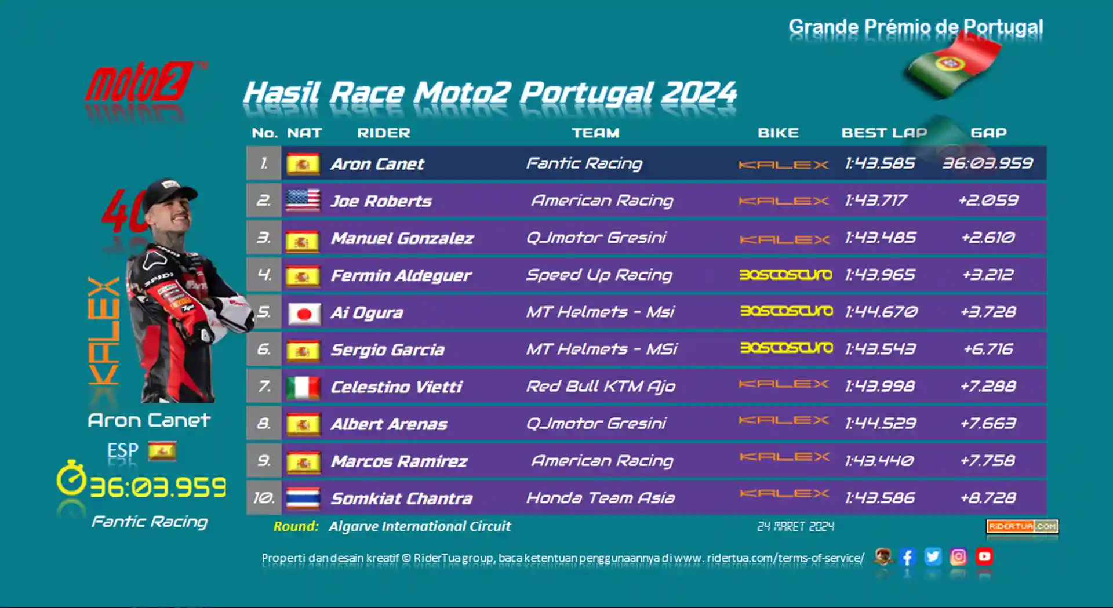This screenshot has height=608, width=1113.
Task: Click the Boscoscuro logo in Fermin Aldeguer row
Action: coord(786,275)
